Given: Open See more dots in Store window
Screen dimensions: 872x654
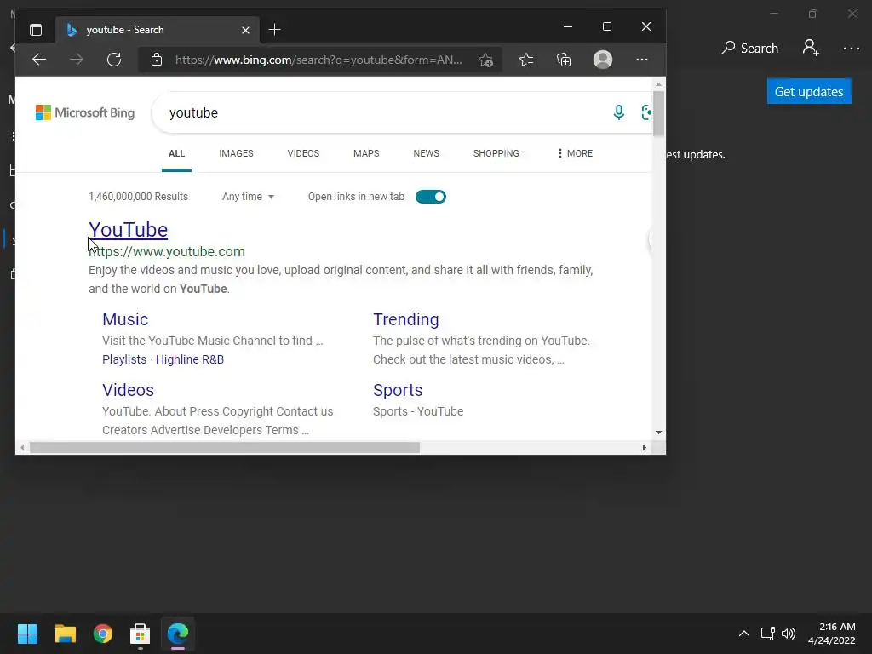Looking at the screenshot, I should (x=852, y=49).
